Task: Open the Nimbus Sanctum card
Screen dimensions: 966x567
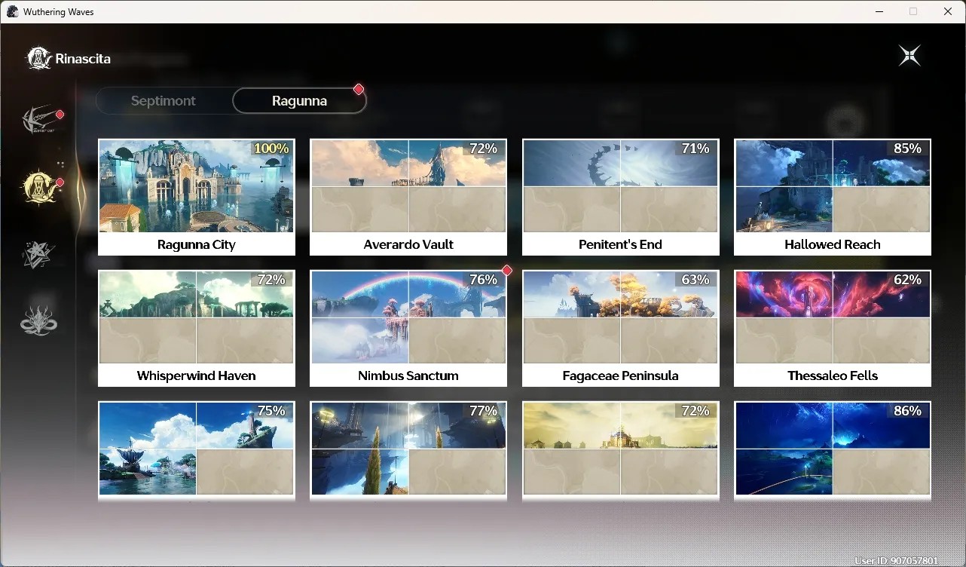Action: click(x=408, y=328)
